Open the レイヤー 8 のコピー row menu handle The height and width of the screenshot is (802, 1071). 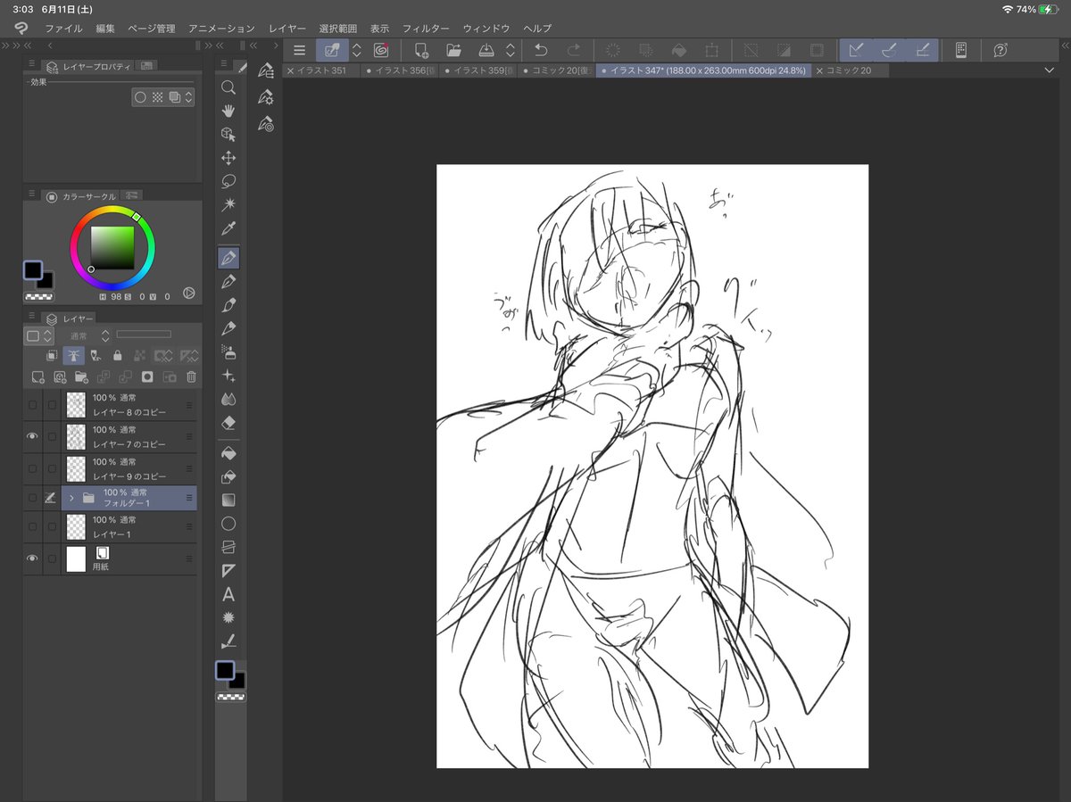click(189, 405)
